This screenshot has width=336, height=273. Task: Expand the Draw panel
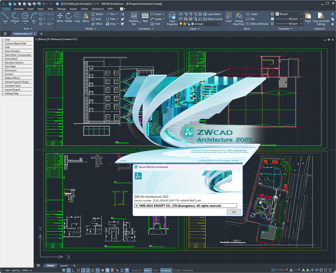pyautogui.click(x=28, y=29)
